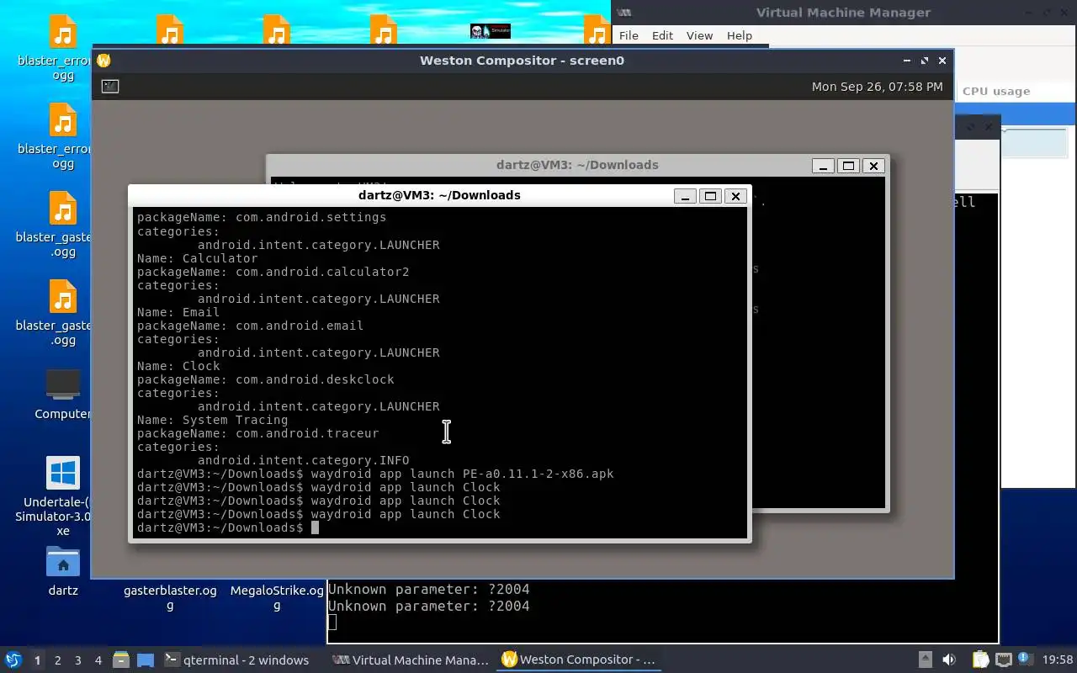This screenshot has width=1077, height=673.
Task: Open file manager launcher on taskbar
Action: pyautogui.click(x=120, y=660)
